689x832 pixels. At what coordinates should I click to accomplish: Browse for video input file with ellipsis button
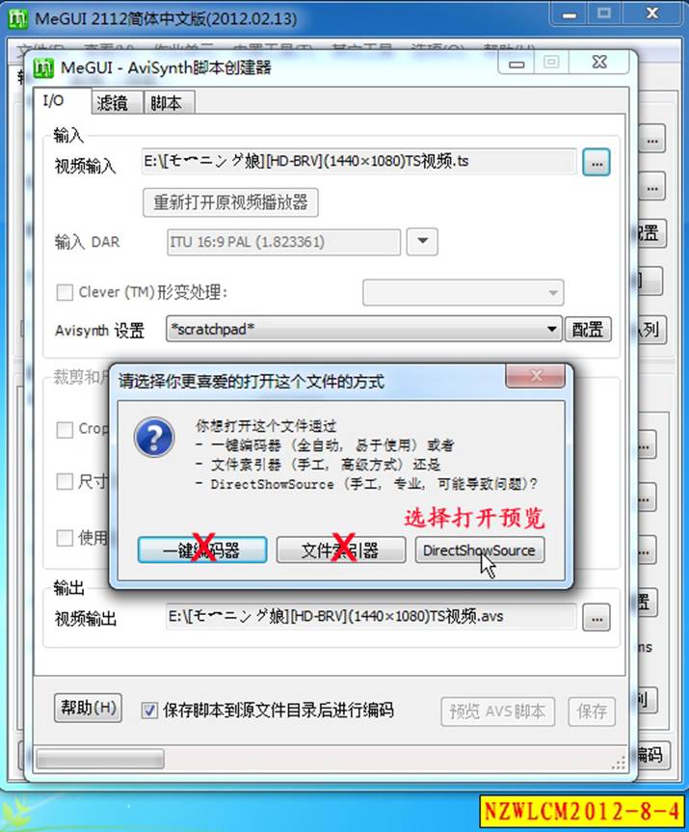(596, 162)
